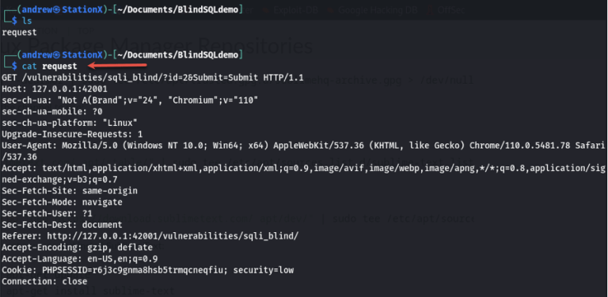The width and height of the screenshot is (608, 297).
Task: Click the skull symbol in second prompt
Action: coord(57,55)
